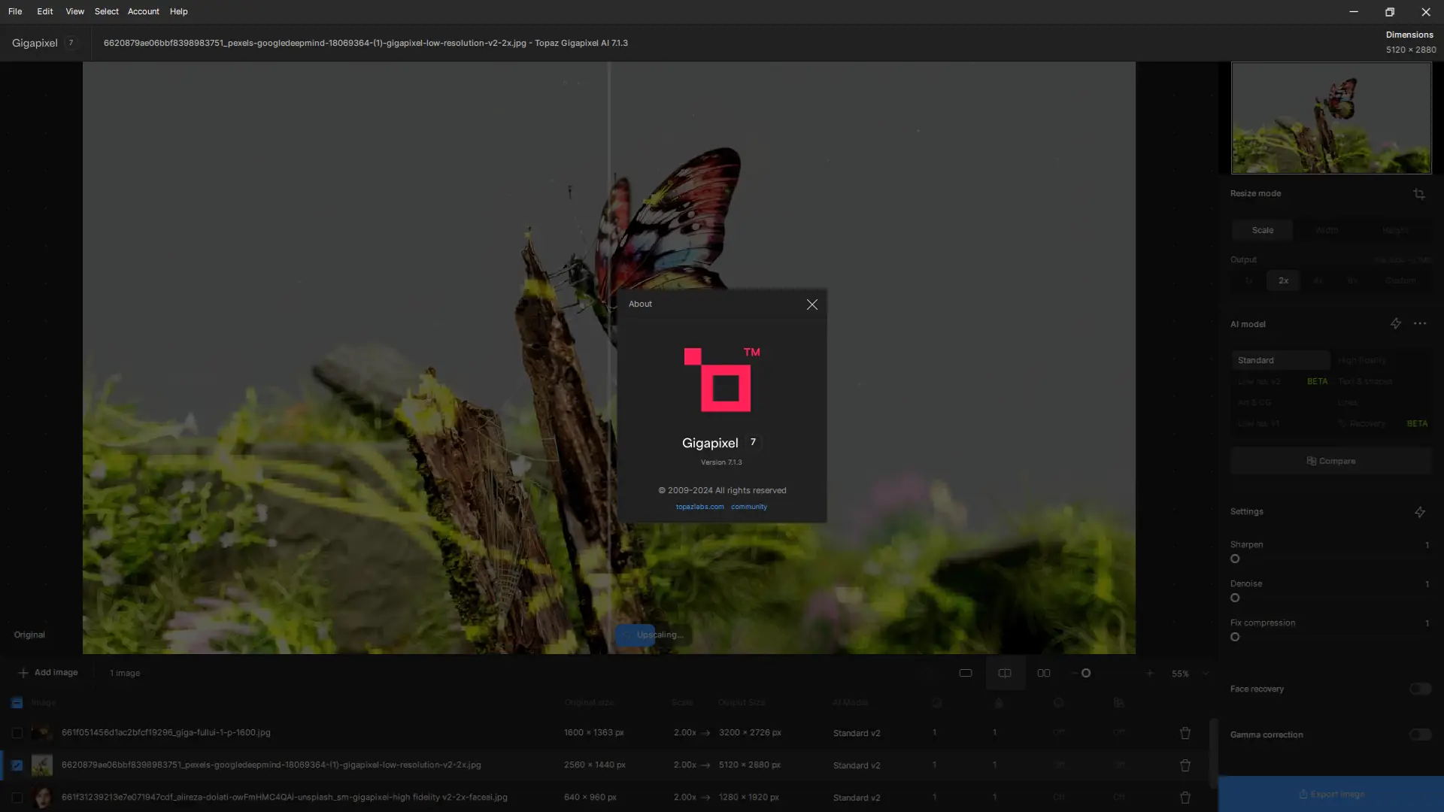This screenshot has height=812, width=1444.
Task: Click the Compare button
Action: 1330,461
